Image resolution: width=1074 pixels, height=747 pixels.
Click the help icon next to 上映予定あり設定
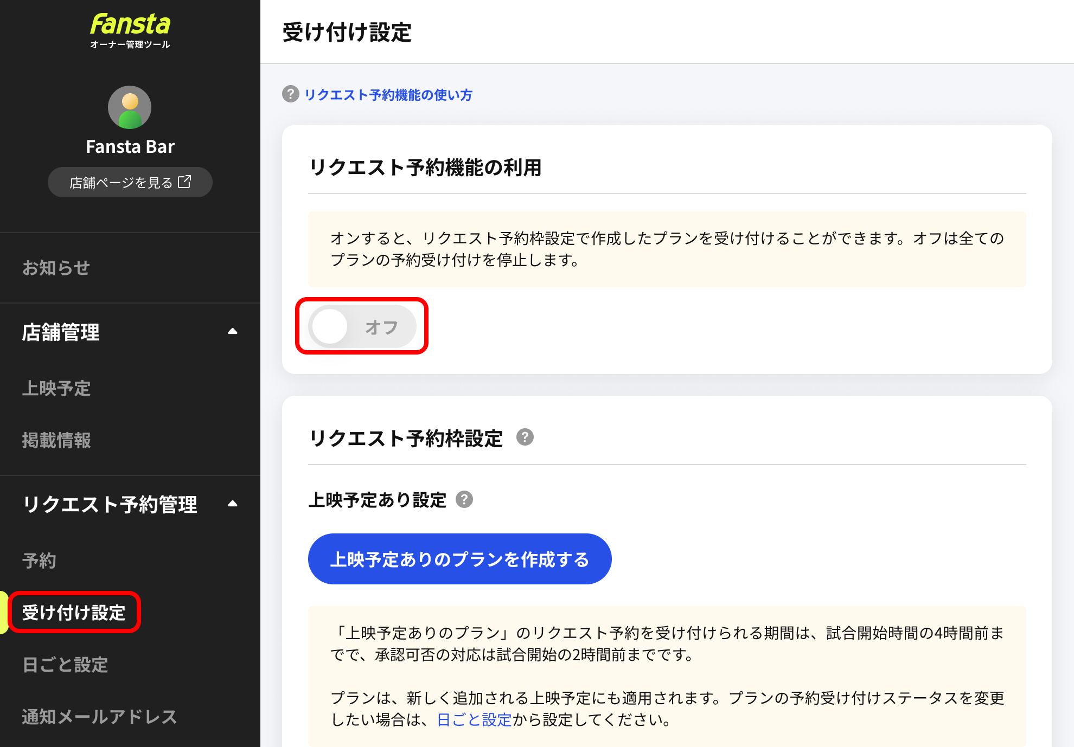(x=464, y=499)
